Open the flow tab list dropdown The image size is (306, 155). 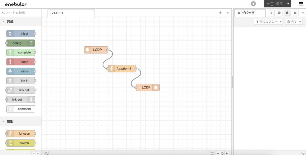227,13
